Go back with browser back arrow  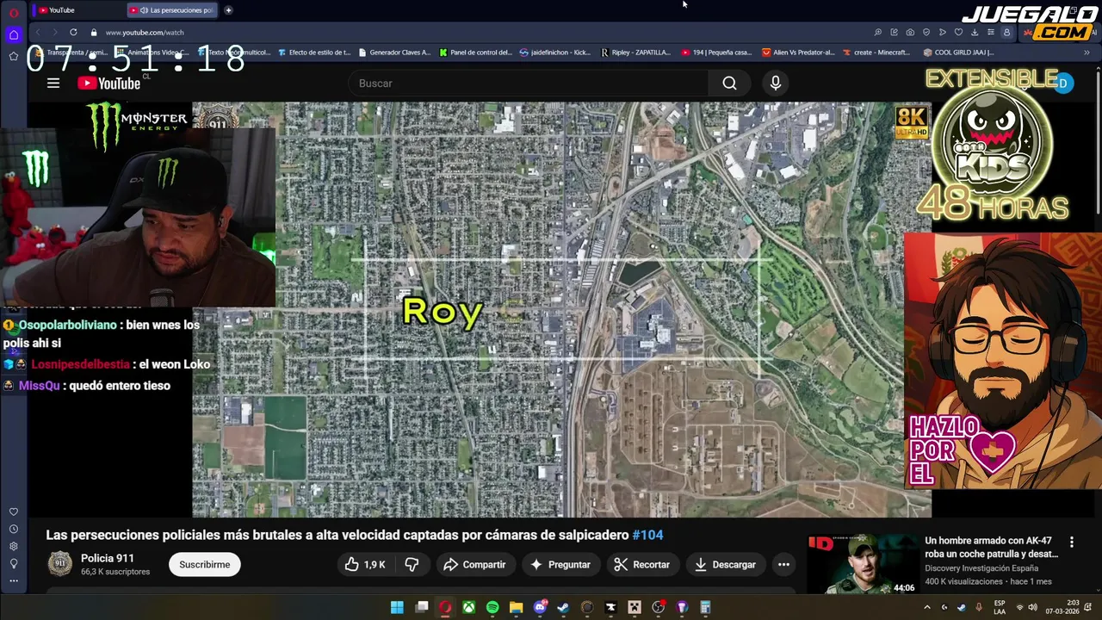[x=38, y=33]
